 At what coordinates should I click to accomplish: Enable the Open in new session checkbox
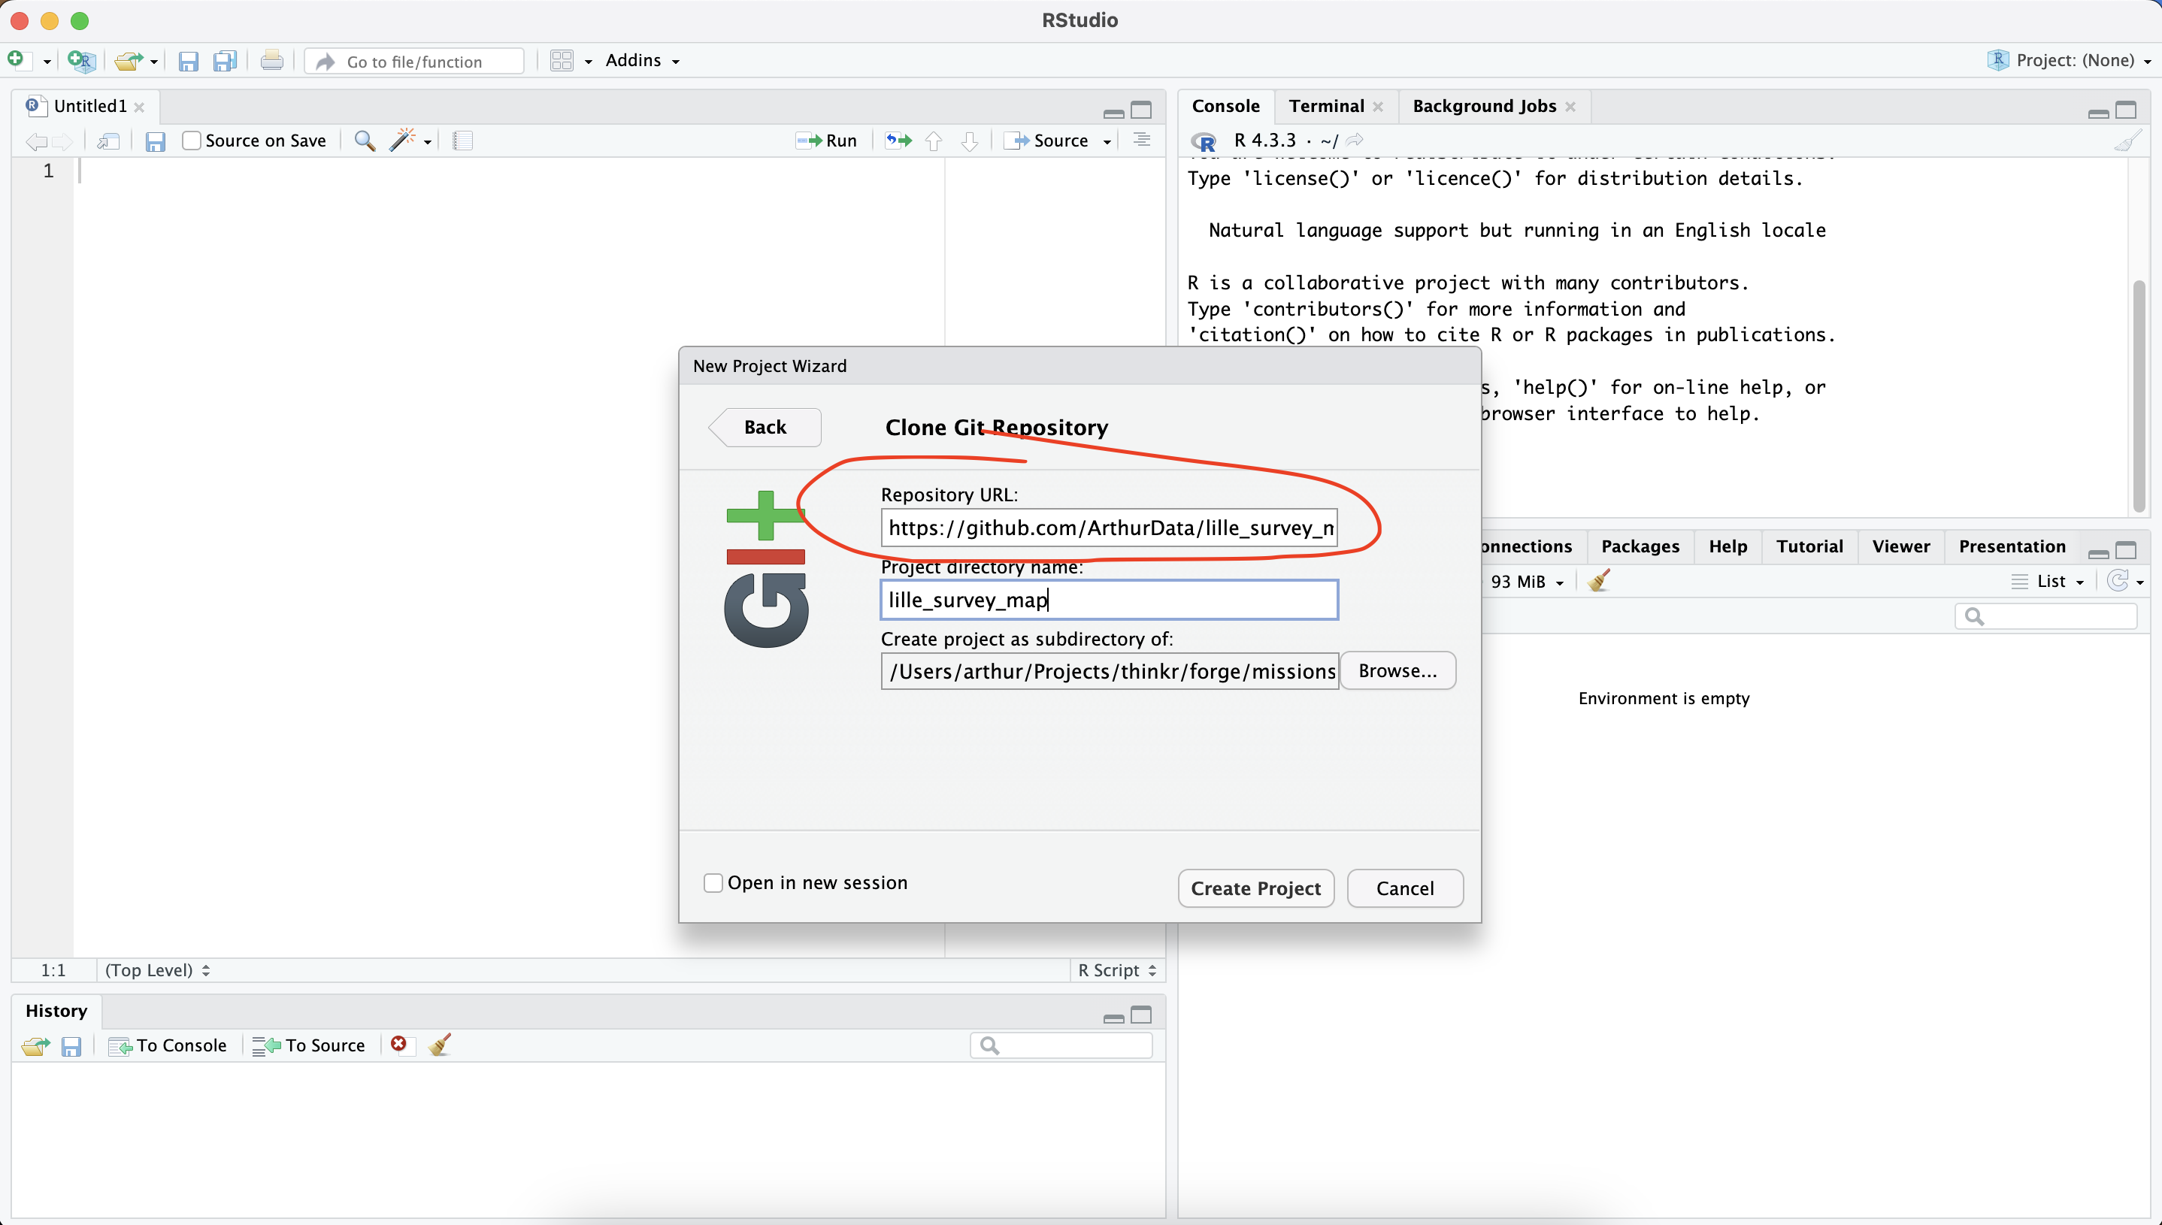(713, 882)
